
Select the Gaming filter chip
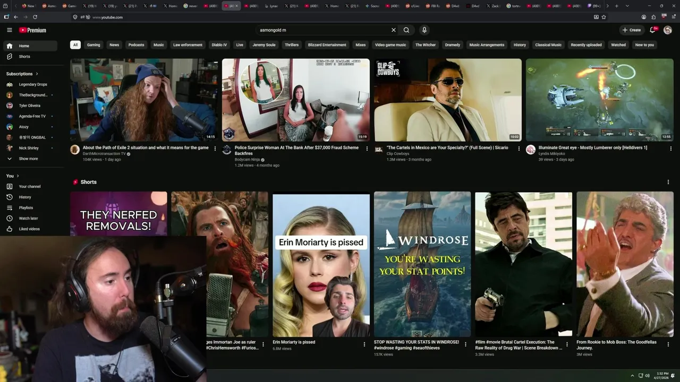pyautogui.click(x=93, y=45)
